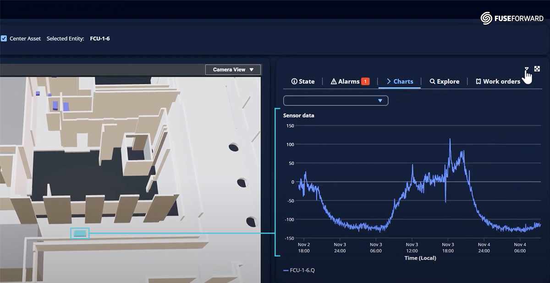Uncheck the Center Asset checkbox
This screenshot has height=283, width=550.
4,38
